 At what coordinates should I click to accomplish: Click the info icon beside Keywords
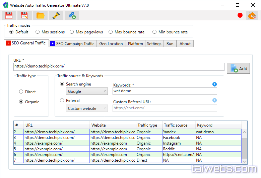click(214, 84)
